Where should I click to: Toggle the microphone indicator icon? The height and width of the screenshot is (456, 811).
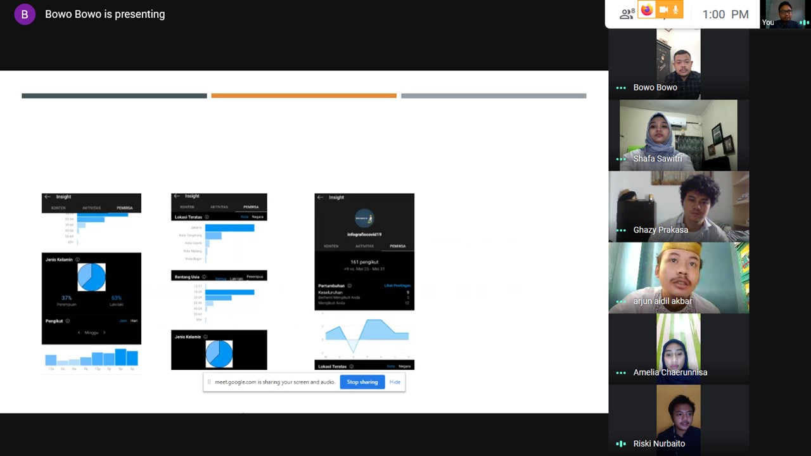tap(676, 9)
